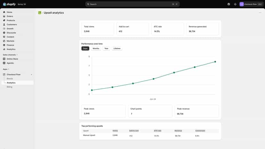The width and height of the screenshot is (265, 149).
Task: Open the Online Store channel
Action: pos(12,59)
